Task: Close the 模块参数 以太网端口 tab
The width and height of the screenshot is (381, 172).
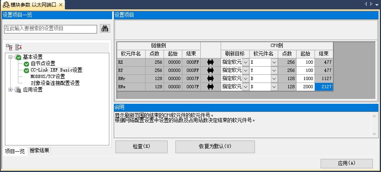Action: coord(61,4)
